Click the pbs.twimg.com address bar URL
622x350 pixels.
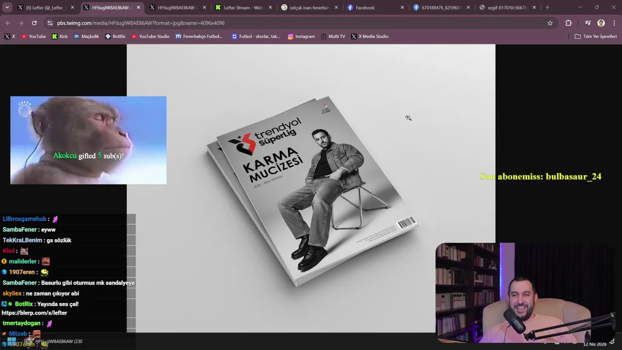point(140,23)
